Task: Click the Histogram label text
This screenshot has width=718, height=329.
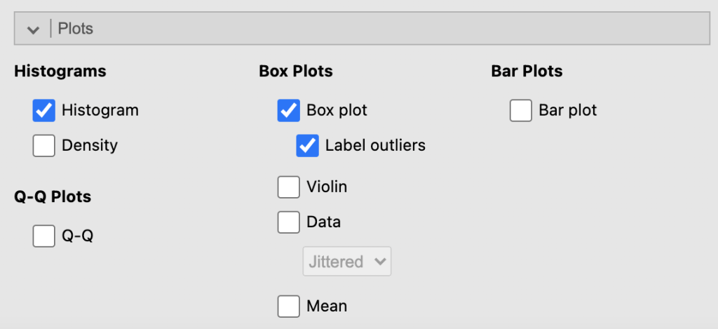Action: pos(100,110)
